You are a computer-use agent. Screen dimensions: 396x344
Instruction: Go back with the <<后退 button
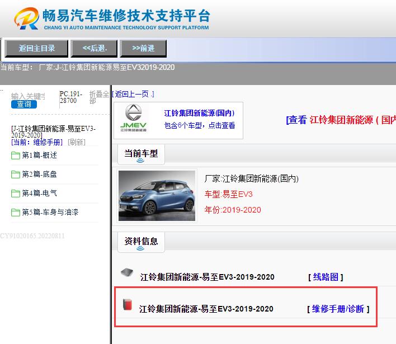(x=94, y=48)
